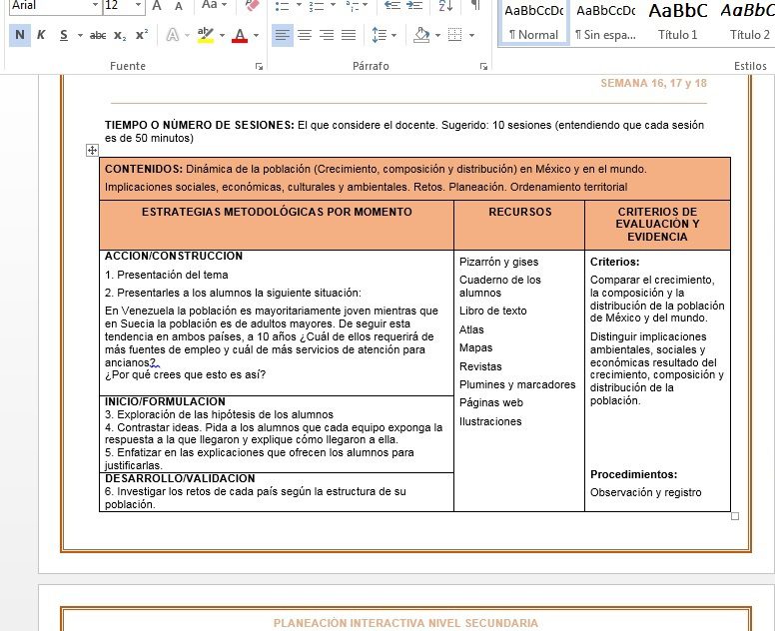Screen dimensions: 775x631
Task: Apply strikethrough (abc) formatting
Action: click(98, 35)
